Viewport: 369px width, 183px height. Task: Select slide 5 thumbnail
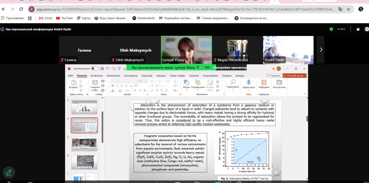coord(84,143)
